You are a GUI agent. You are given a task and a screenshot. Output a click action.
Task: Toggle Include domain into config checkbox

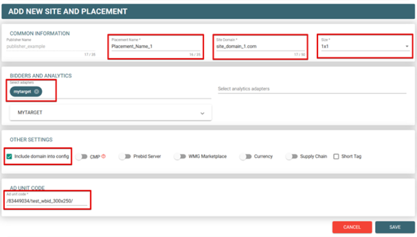click(x=9, y=156)
